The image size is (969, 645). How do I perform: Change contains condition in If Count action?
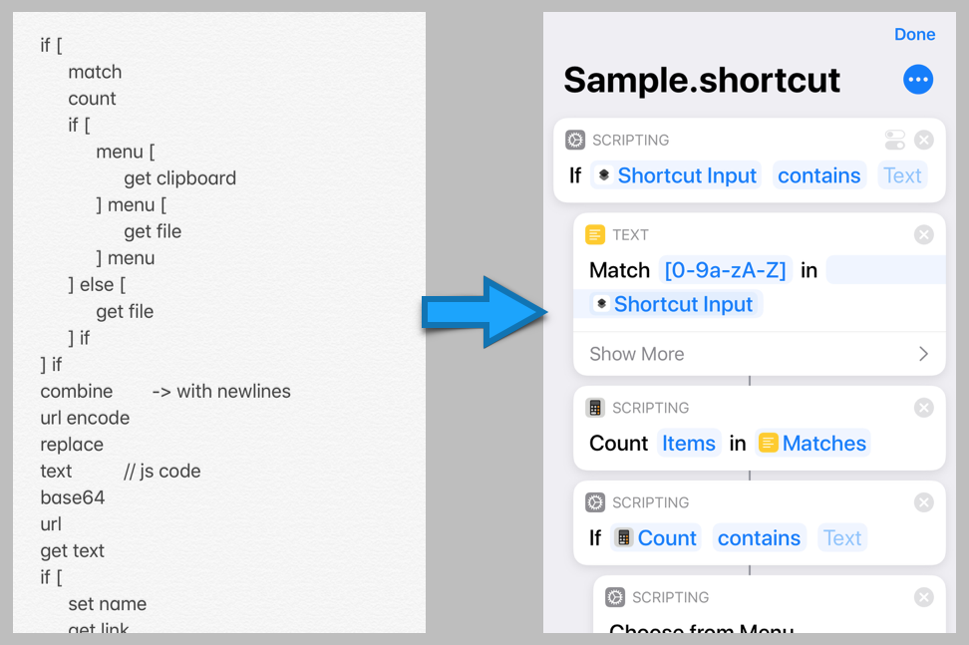pyautogui.click(x=759, y=538)
